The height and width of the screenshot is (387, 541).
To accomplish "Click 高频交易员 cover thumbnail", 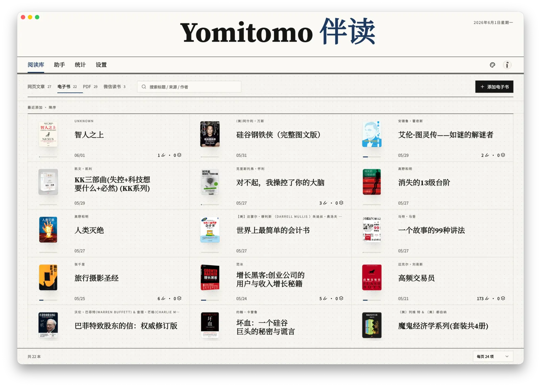I will 372,277.
